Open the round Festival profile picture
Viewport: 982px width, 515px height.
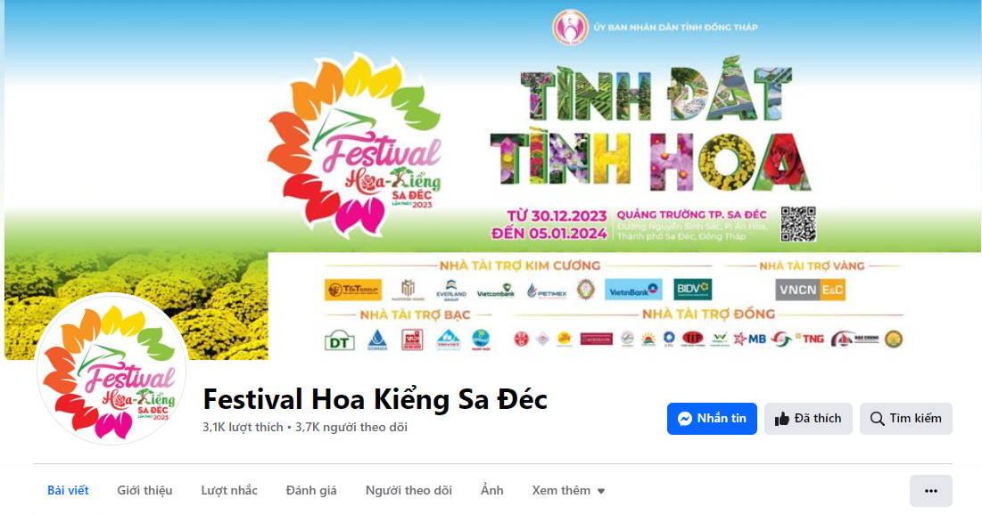[112, 369]
